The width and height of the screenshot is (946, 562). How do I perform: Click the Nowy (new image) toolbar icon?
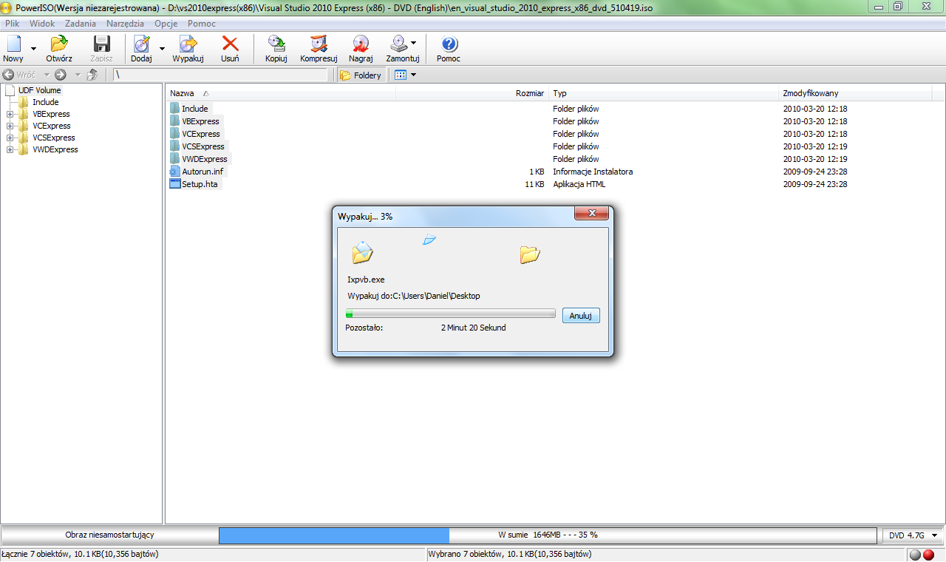pyautogui.click(x=13, y=45)
